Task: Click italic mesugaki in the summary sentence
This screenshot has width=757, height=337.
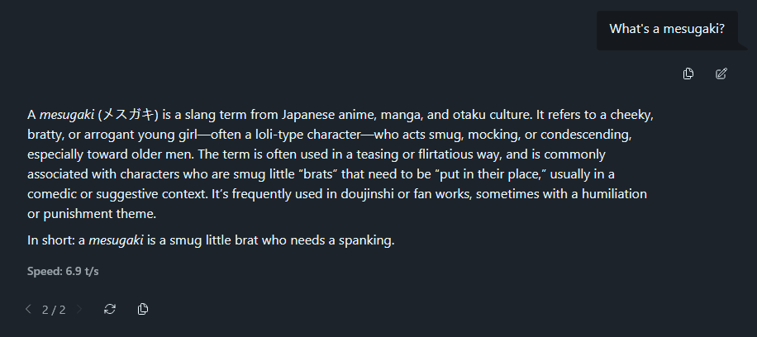Action: [116, 240]
